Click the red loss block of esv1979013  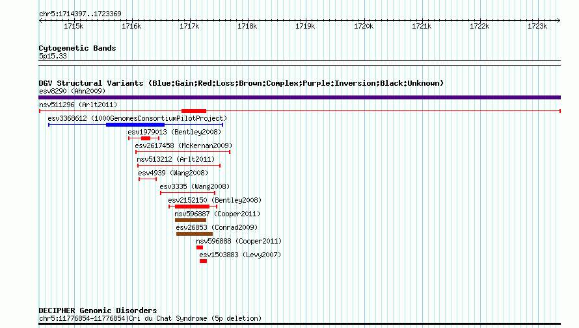pos(146,138)
